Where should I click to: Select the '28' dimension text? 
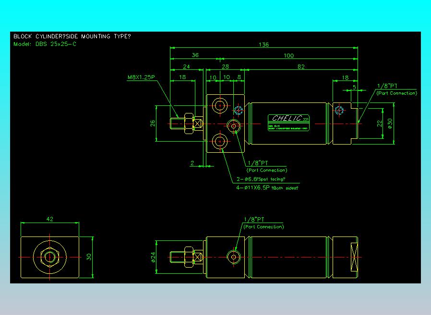pyautogui.click(x=225, y=67)
